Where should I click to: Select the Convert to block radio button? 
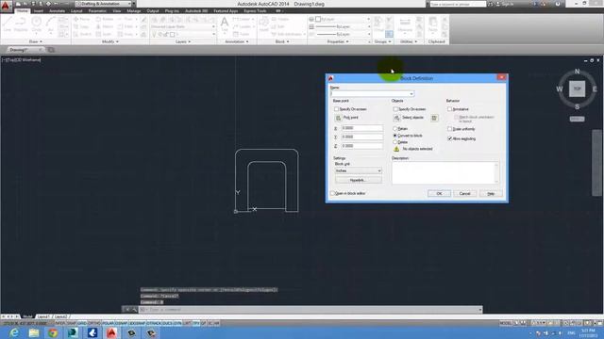[394, 136]
